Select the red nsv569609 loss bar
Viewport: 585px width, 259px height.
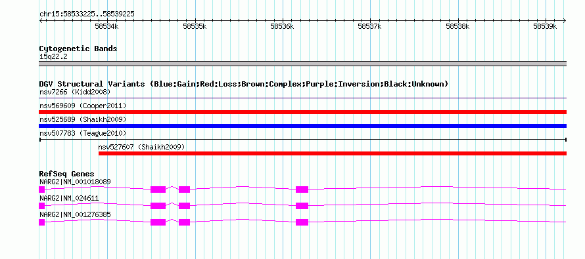click(x=302, y=112)
